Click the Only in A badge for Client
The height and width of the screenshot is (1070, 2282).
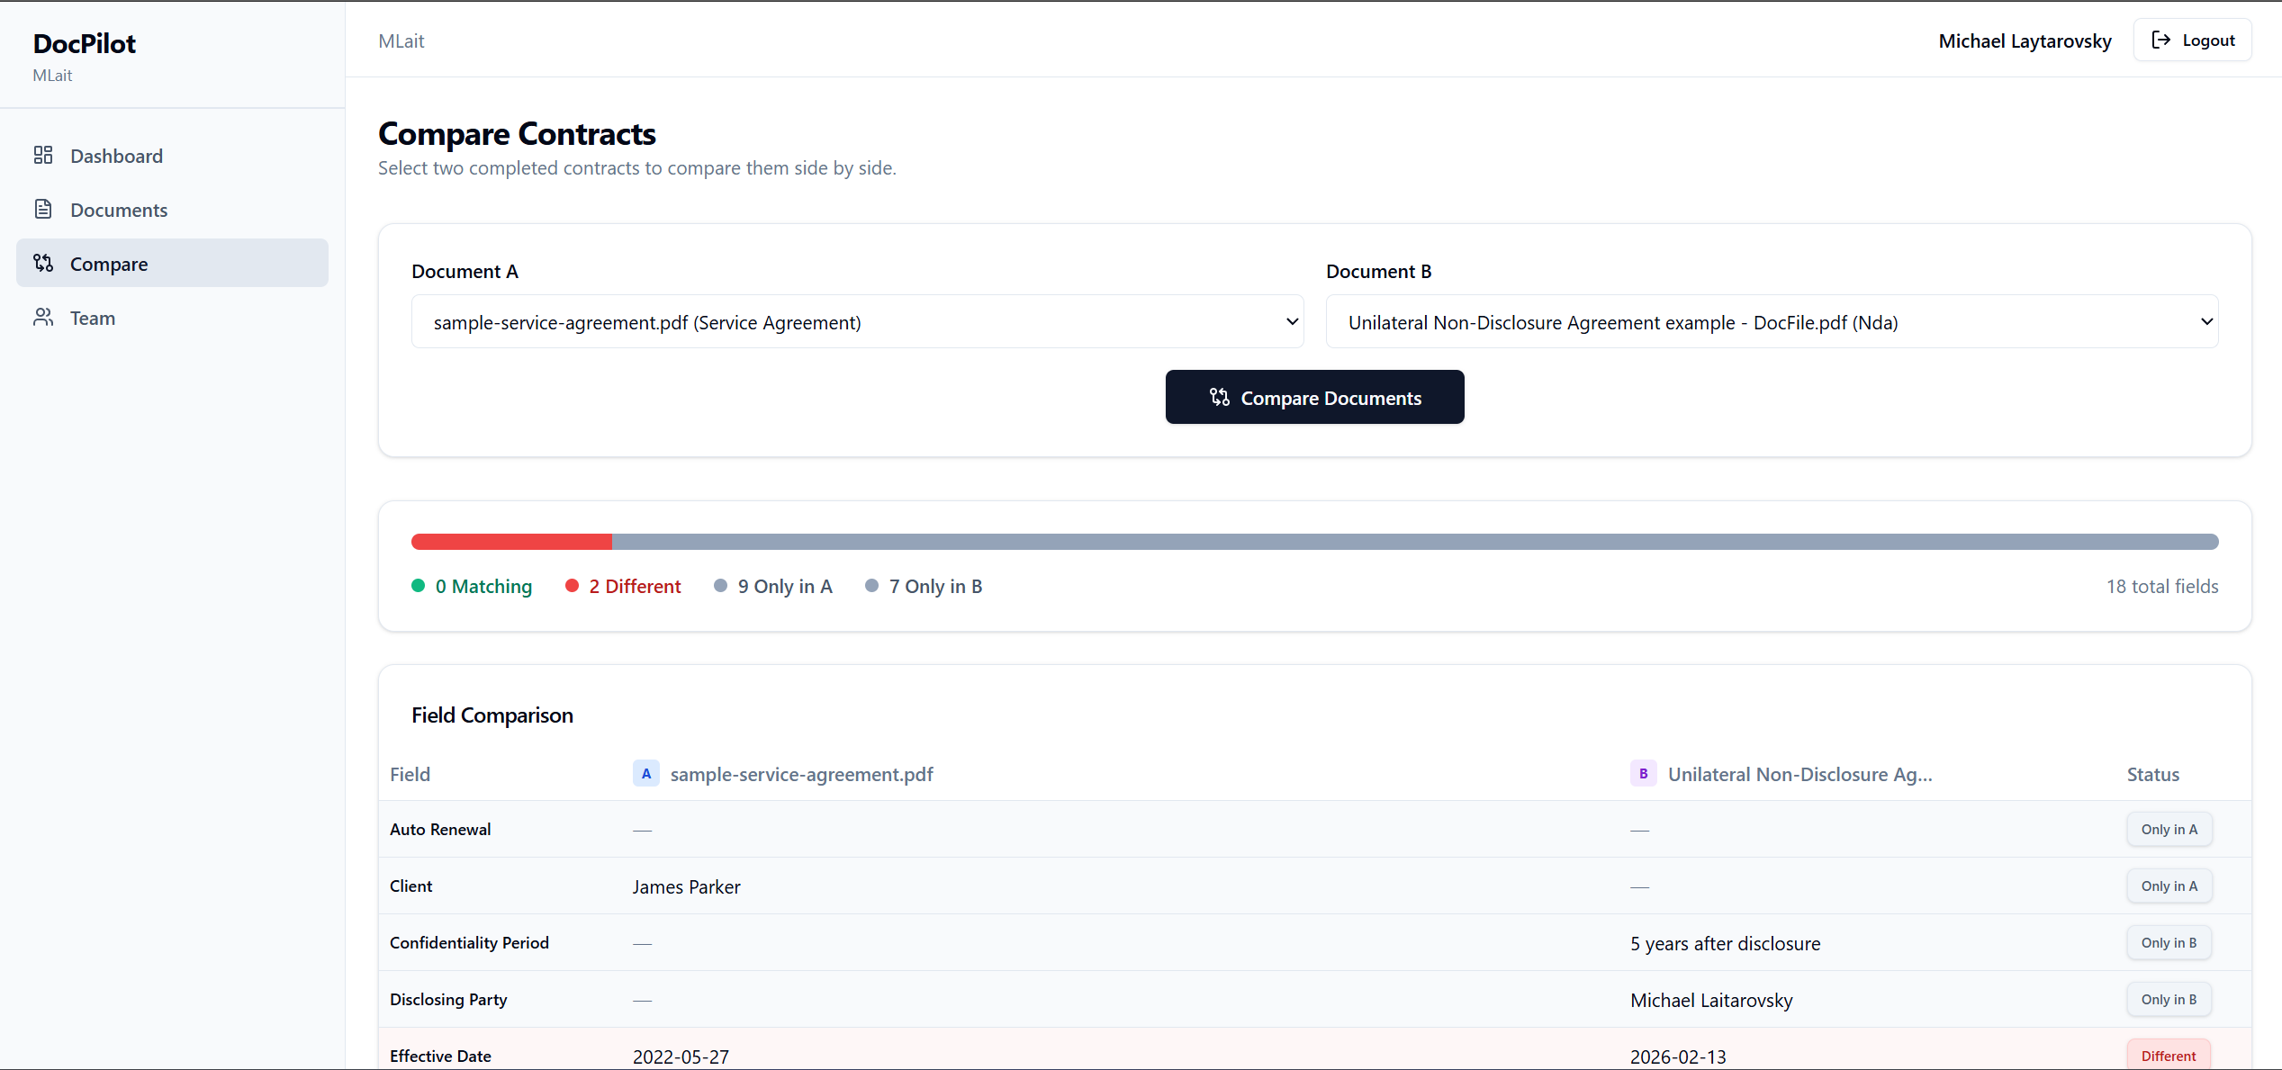pos(2169,886)
